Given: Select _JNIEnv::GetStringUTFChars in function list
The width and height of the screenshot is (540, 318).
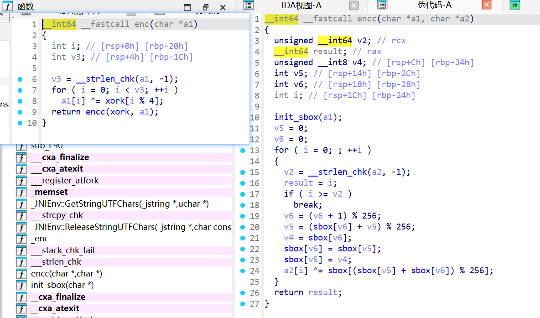Looking at the screenshot, I should (119, 204).
